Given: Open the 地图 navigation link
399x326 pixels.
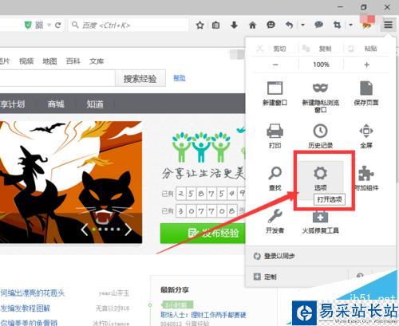Looking at the screenshot, I should 49,61.
